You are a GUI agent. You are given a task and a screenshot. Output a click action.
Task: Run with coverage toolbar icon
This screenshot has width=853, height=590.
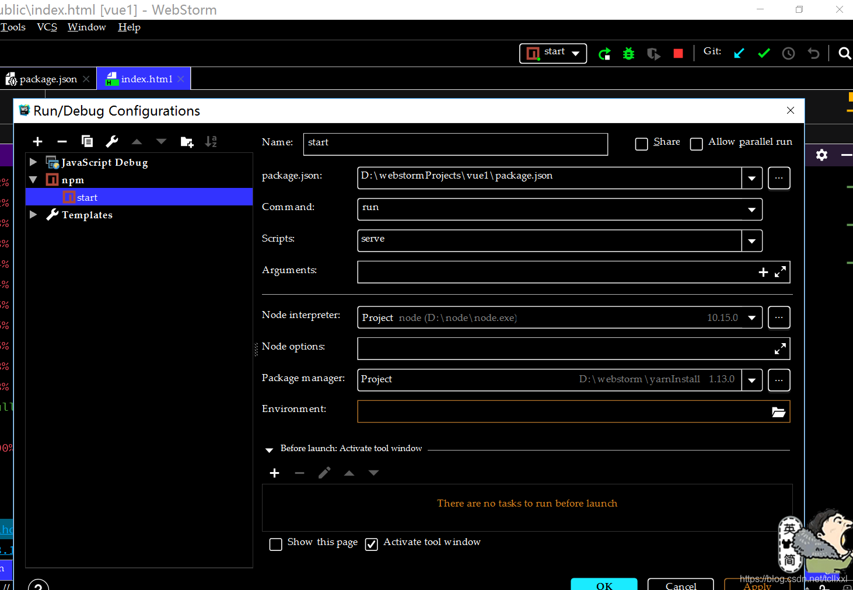(653, 54)
